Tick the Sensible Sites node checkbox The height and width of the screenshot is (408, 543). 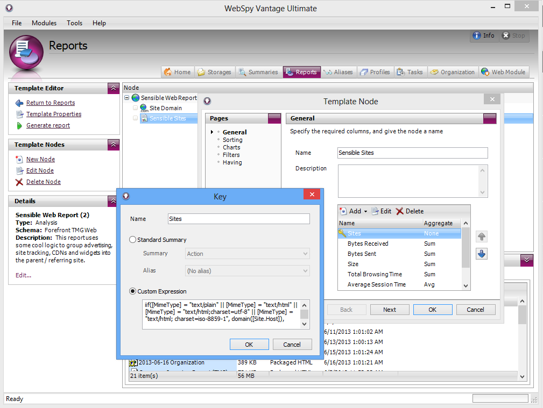136,118
